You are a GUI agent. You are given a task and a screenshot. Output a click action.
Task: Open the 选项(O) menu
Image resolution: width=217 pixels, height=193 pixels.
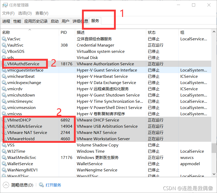pos(25,13)
